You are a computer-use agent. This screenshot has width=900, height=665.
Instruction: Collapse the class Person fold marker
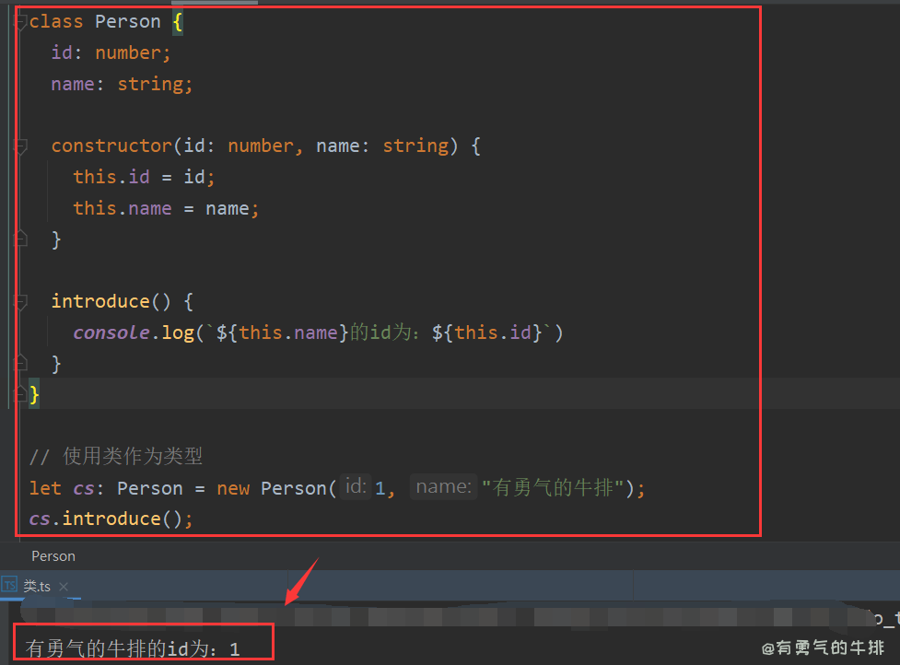(x=21, y=22)
